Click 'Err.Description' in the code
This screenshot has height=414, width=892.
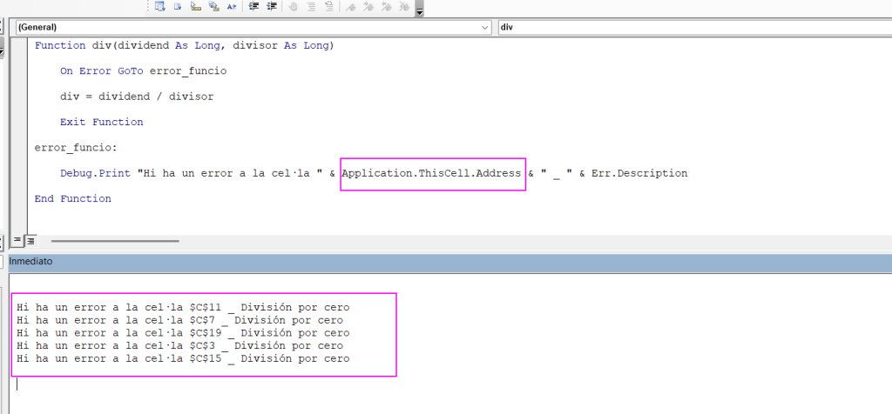[x=639, y=173]
